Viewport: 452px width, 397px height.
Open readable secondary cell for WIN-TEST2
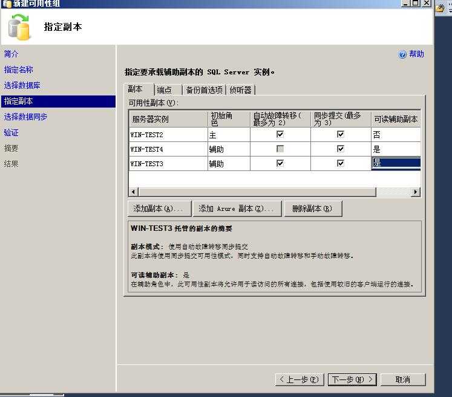396,134
